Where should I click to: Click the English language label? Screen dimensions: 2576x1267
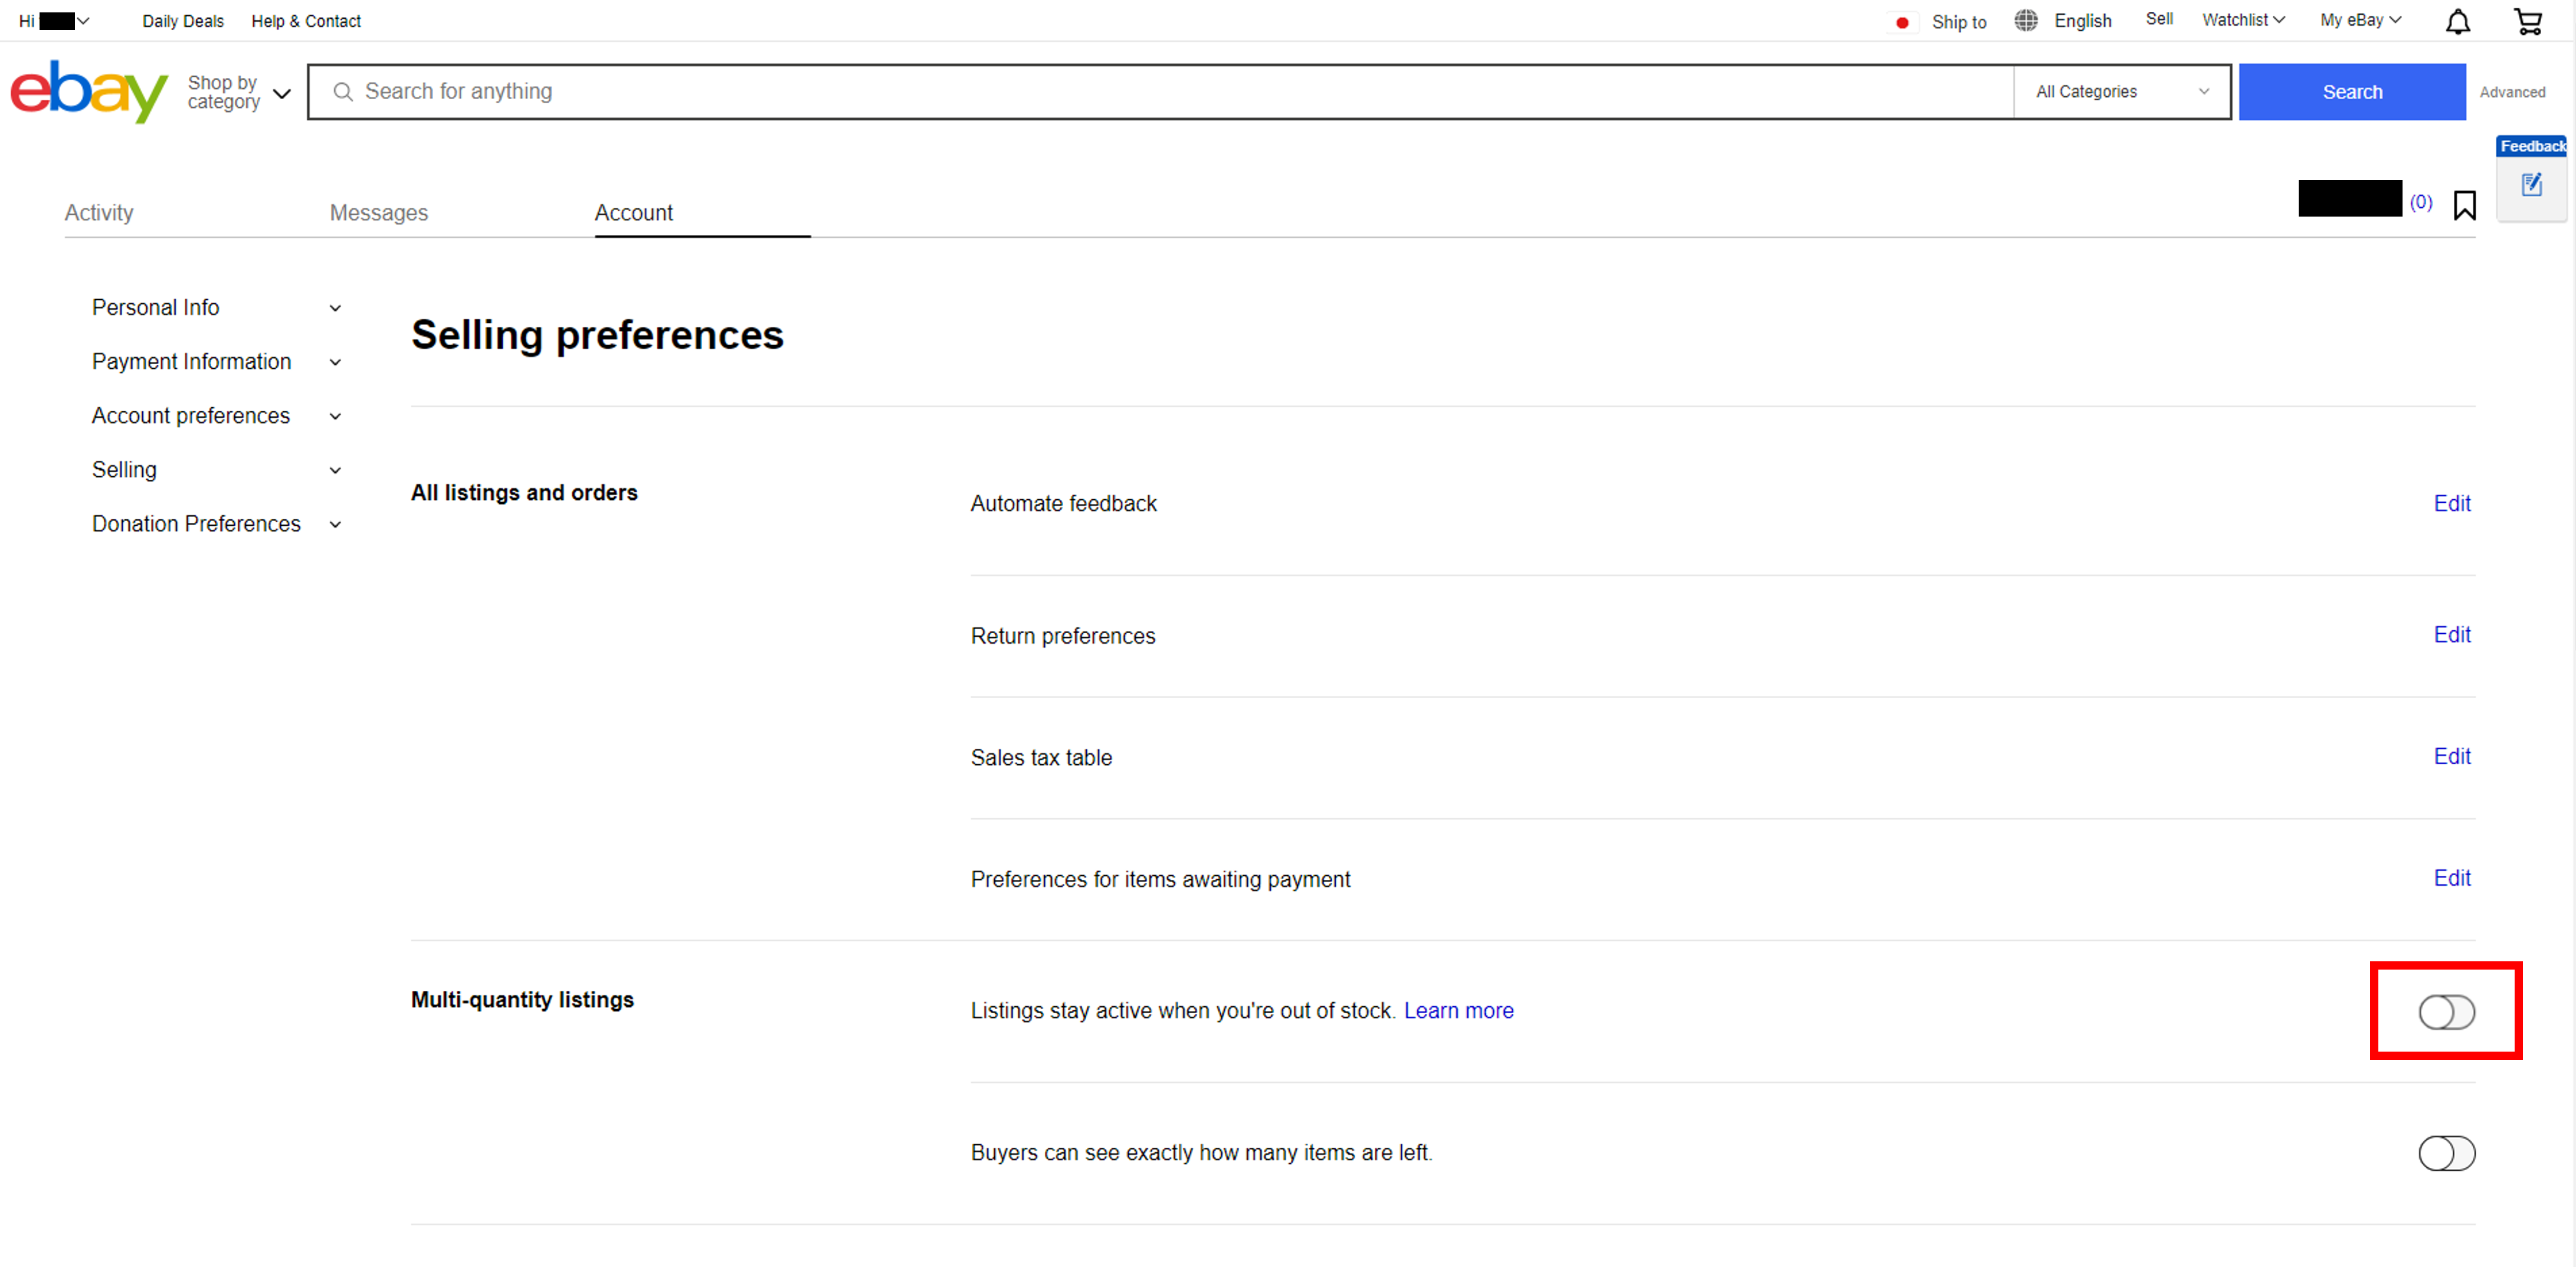click(2082, 21)
